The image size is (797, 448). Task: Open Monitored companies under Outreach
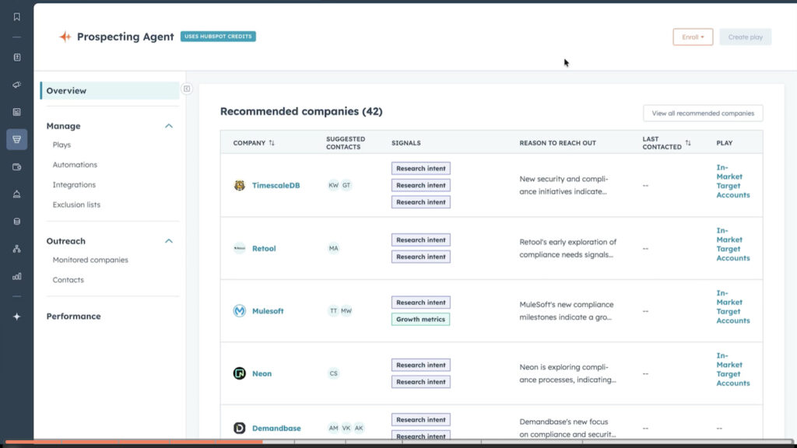coord(90,260)
